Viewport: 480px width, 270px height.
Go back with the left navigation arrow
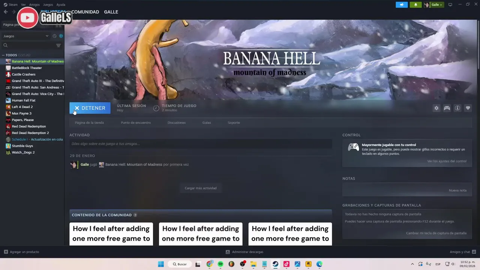[x=6, y=12]
